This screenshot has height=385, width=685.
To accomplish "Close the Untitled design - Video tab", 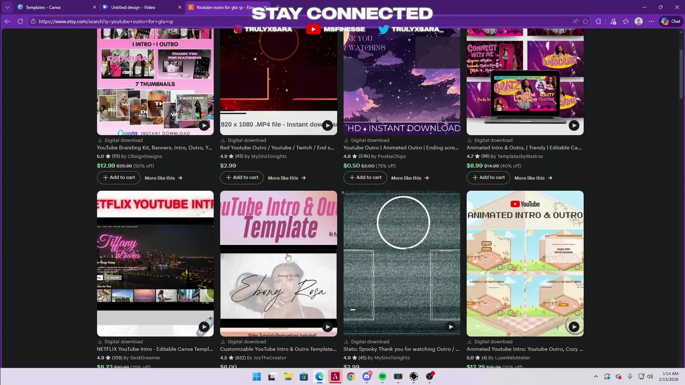I will 179,7.
